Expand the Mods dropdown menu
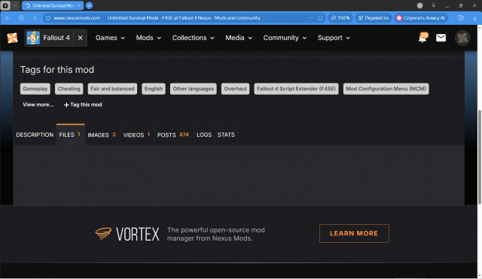 point(148,38)
